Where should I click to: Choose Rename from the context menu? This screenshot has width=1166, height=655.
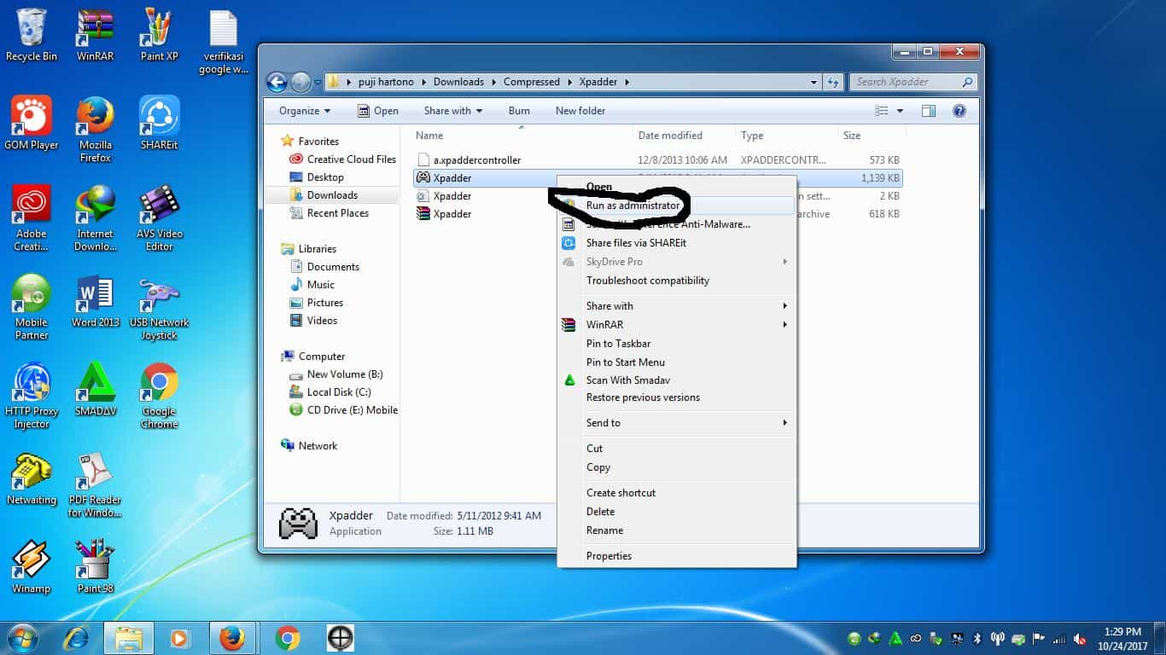pyautogui.click(x=676, y=530)
